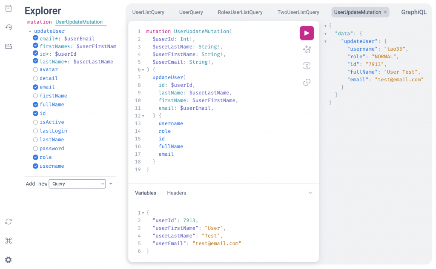The width and height of the screenshot is (436, 269).
Task: Select the firstName field checkbox
Action: [x=35, y=96]
